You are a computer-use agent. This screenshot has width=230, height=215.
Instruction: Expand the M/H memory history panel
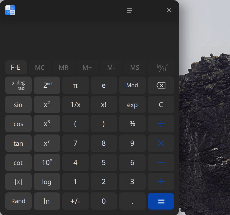162,68
